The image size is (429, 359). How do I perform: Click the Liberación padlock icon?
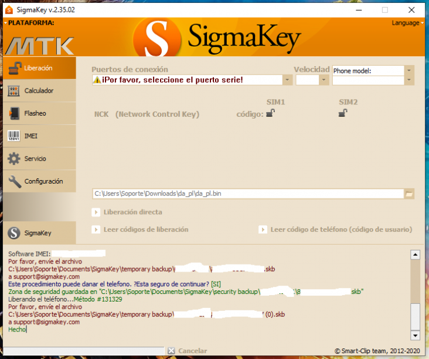(x=15, y=68)
